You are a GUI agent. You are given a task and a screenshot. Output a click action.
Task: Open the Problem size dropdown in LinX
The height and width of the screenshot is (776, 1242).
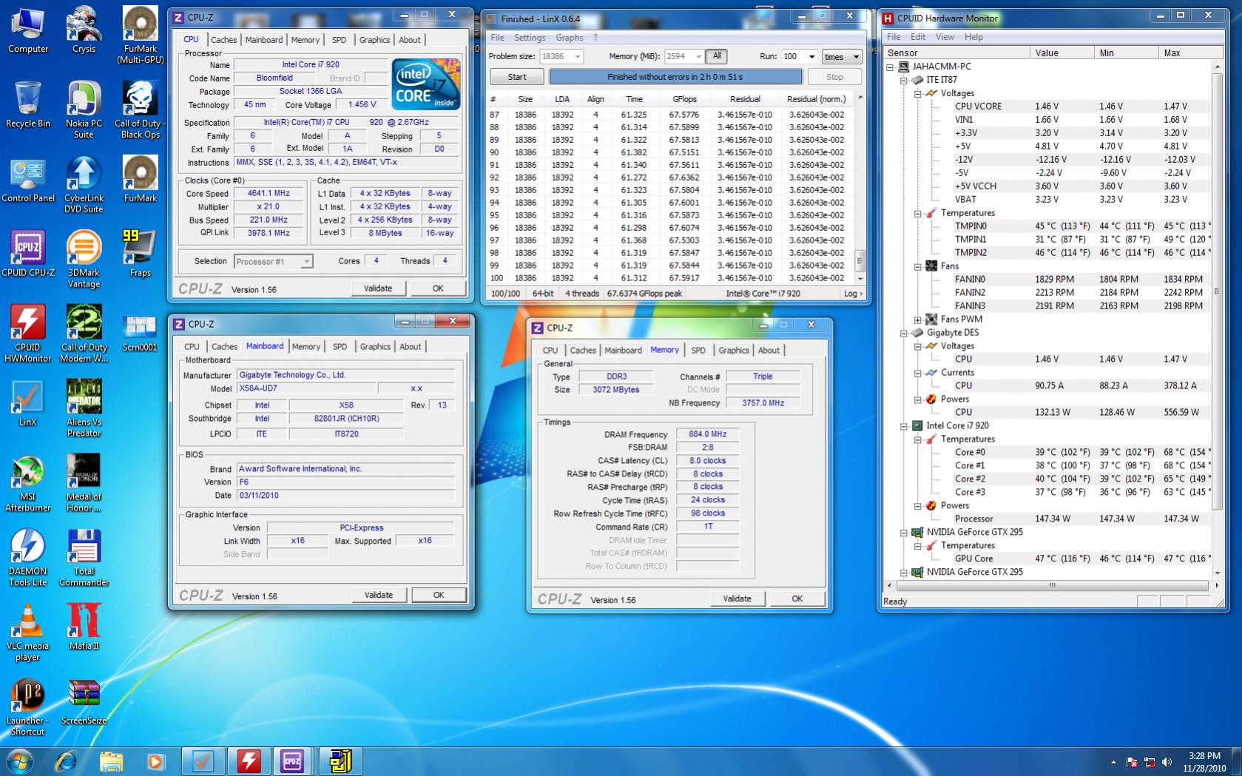click(577, 57)
